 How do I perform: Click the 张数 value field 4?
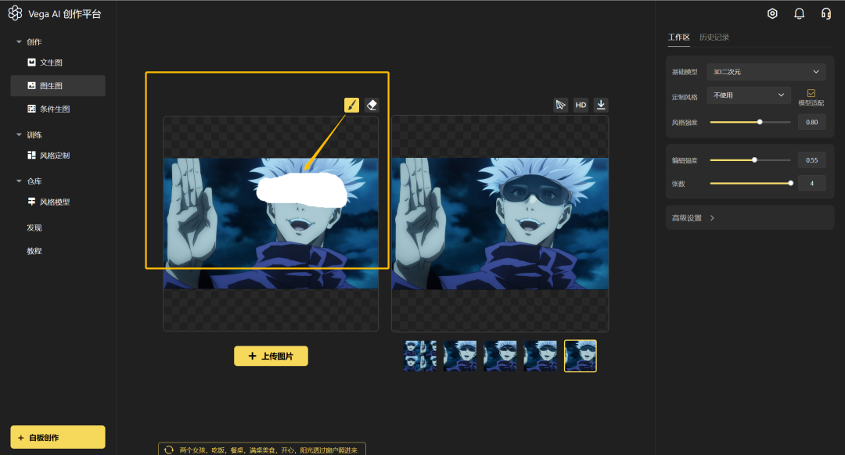tap(811, 184)
